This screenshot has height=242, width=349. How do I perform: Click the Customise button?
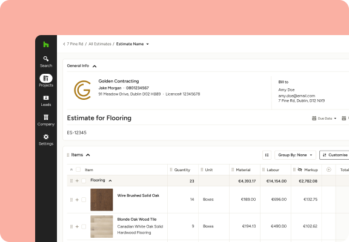(335, 155)
